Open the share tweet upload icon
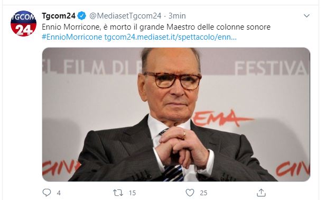326x200 pixels. (261, 193)
